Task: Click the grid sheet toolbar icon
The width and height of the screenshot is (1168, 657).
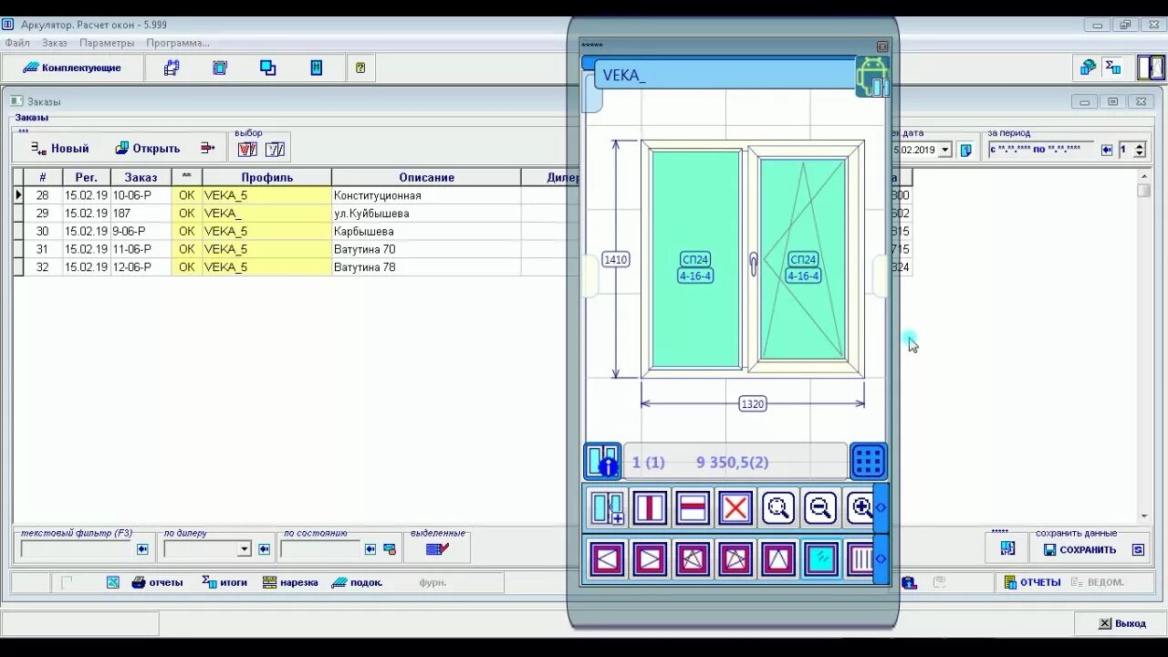Action: (317, 68)
